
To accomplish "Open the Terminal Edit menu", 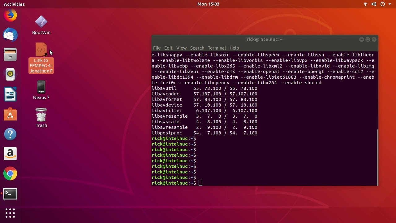I will click(168, 48).
